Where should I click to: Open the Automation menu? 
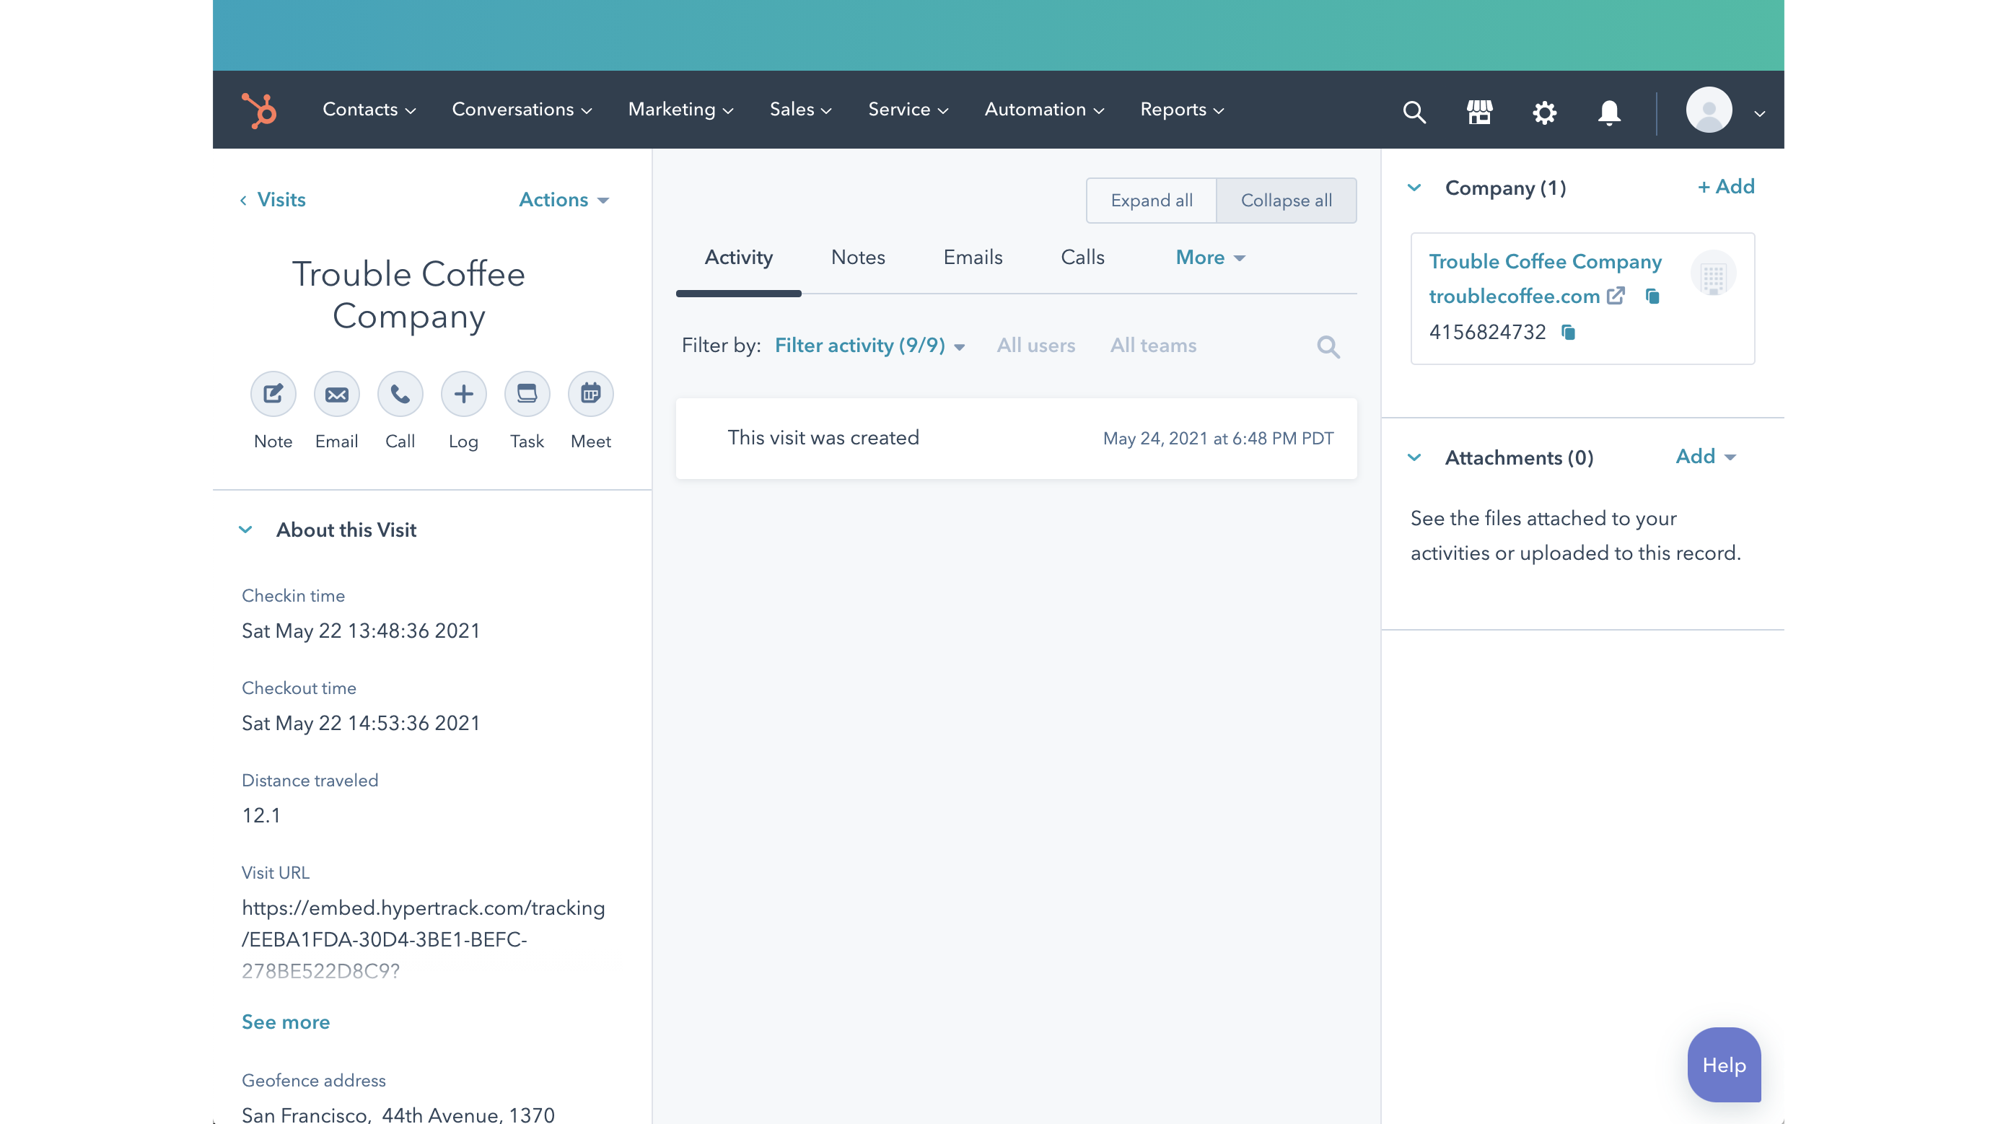tap(1044, 110)
